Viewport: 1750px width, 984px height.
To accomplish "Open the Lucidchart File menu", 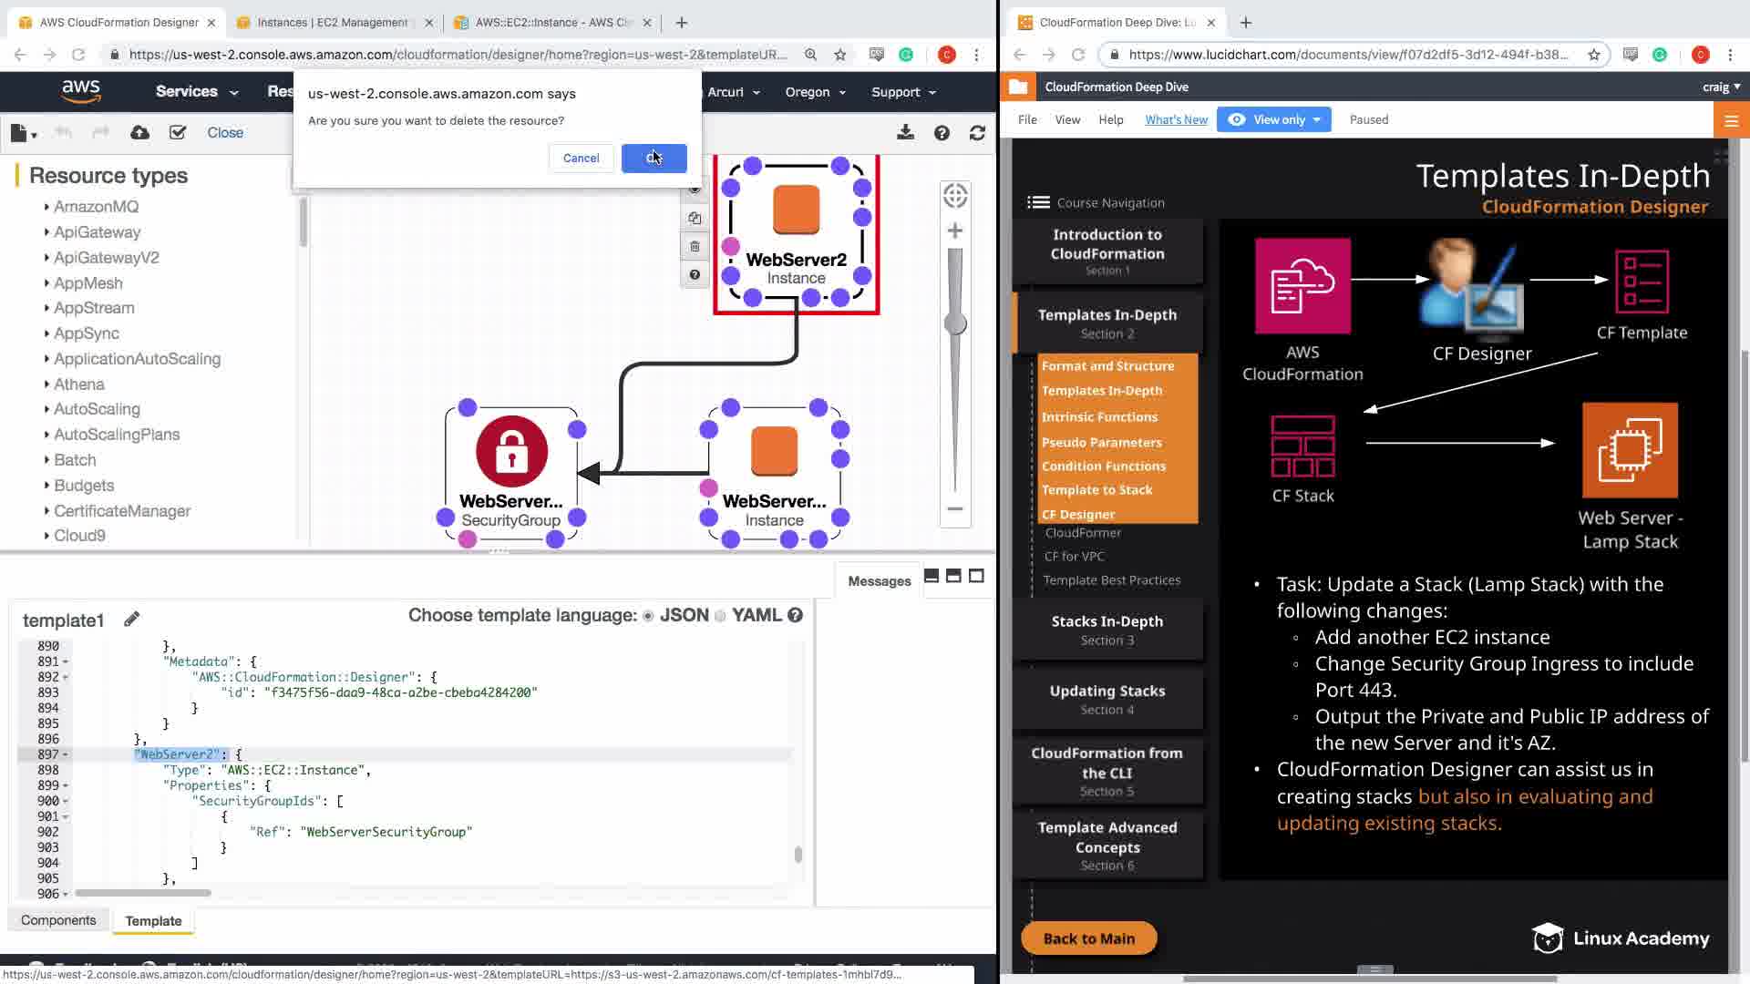I will [x=1027, y=119].
